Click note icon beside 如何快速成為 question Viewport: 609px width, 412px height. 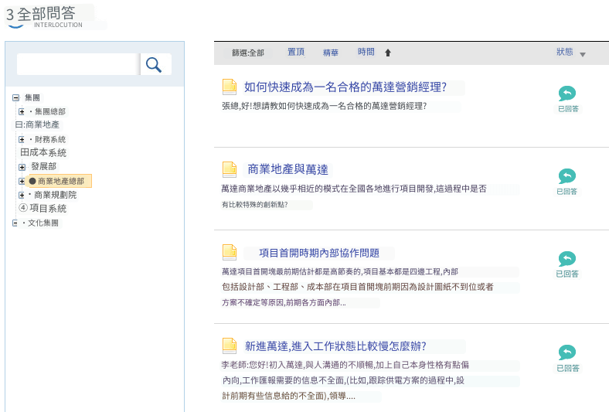pyautogui.click(x=230, y=87)
